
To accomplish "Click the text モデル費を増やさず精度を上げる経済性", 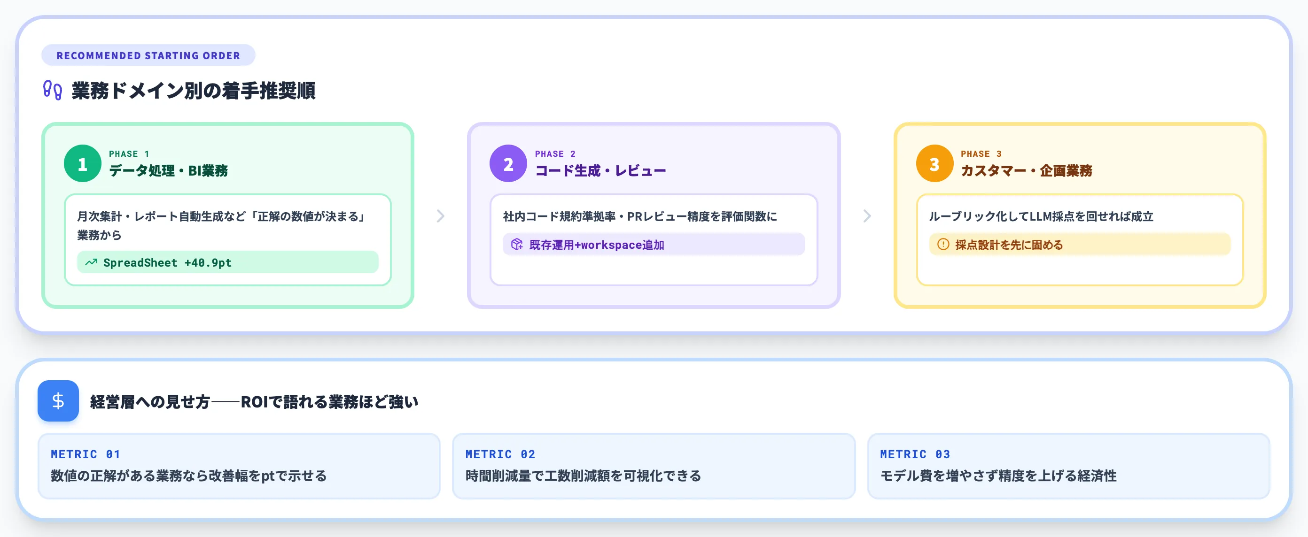I will 998,476.
